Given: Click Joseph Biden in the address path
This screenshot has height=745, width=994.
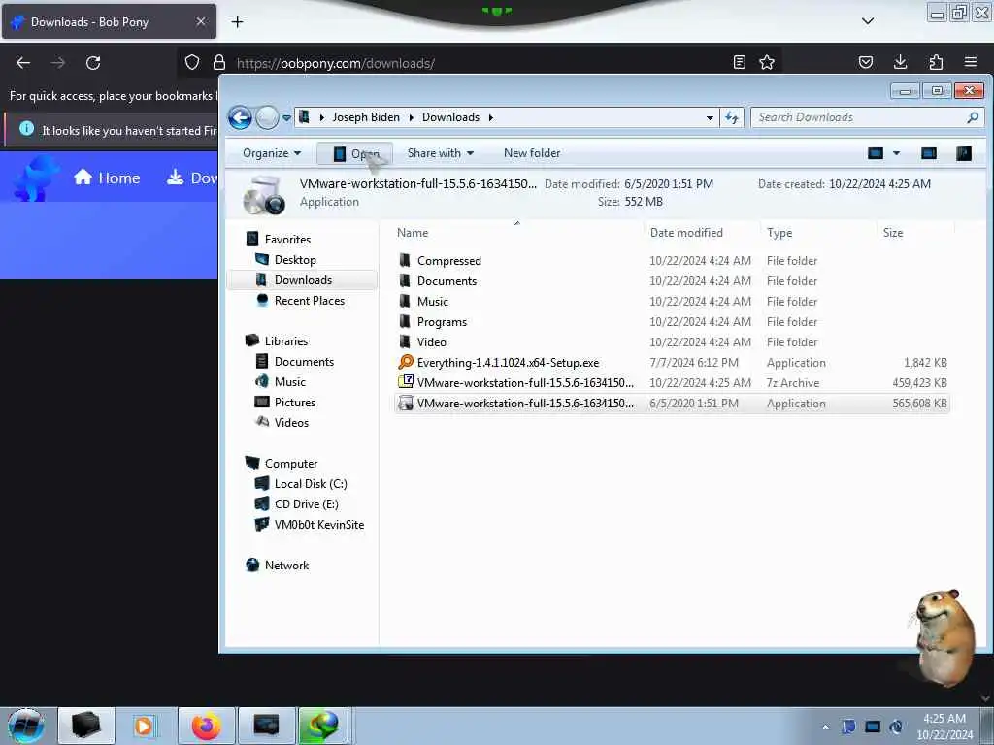Looking at the screenshot, I should point(366,117).
